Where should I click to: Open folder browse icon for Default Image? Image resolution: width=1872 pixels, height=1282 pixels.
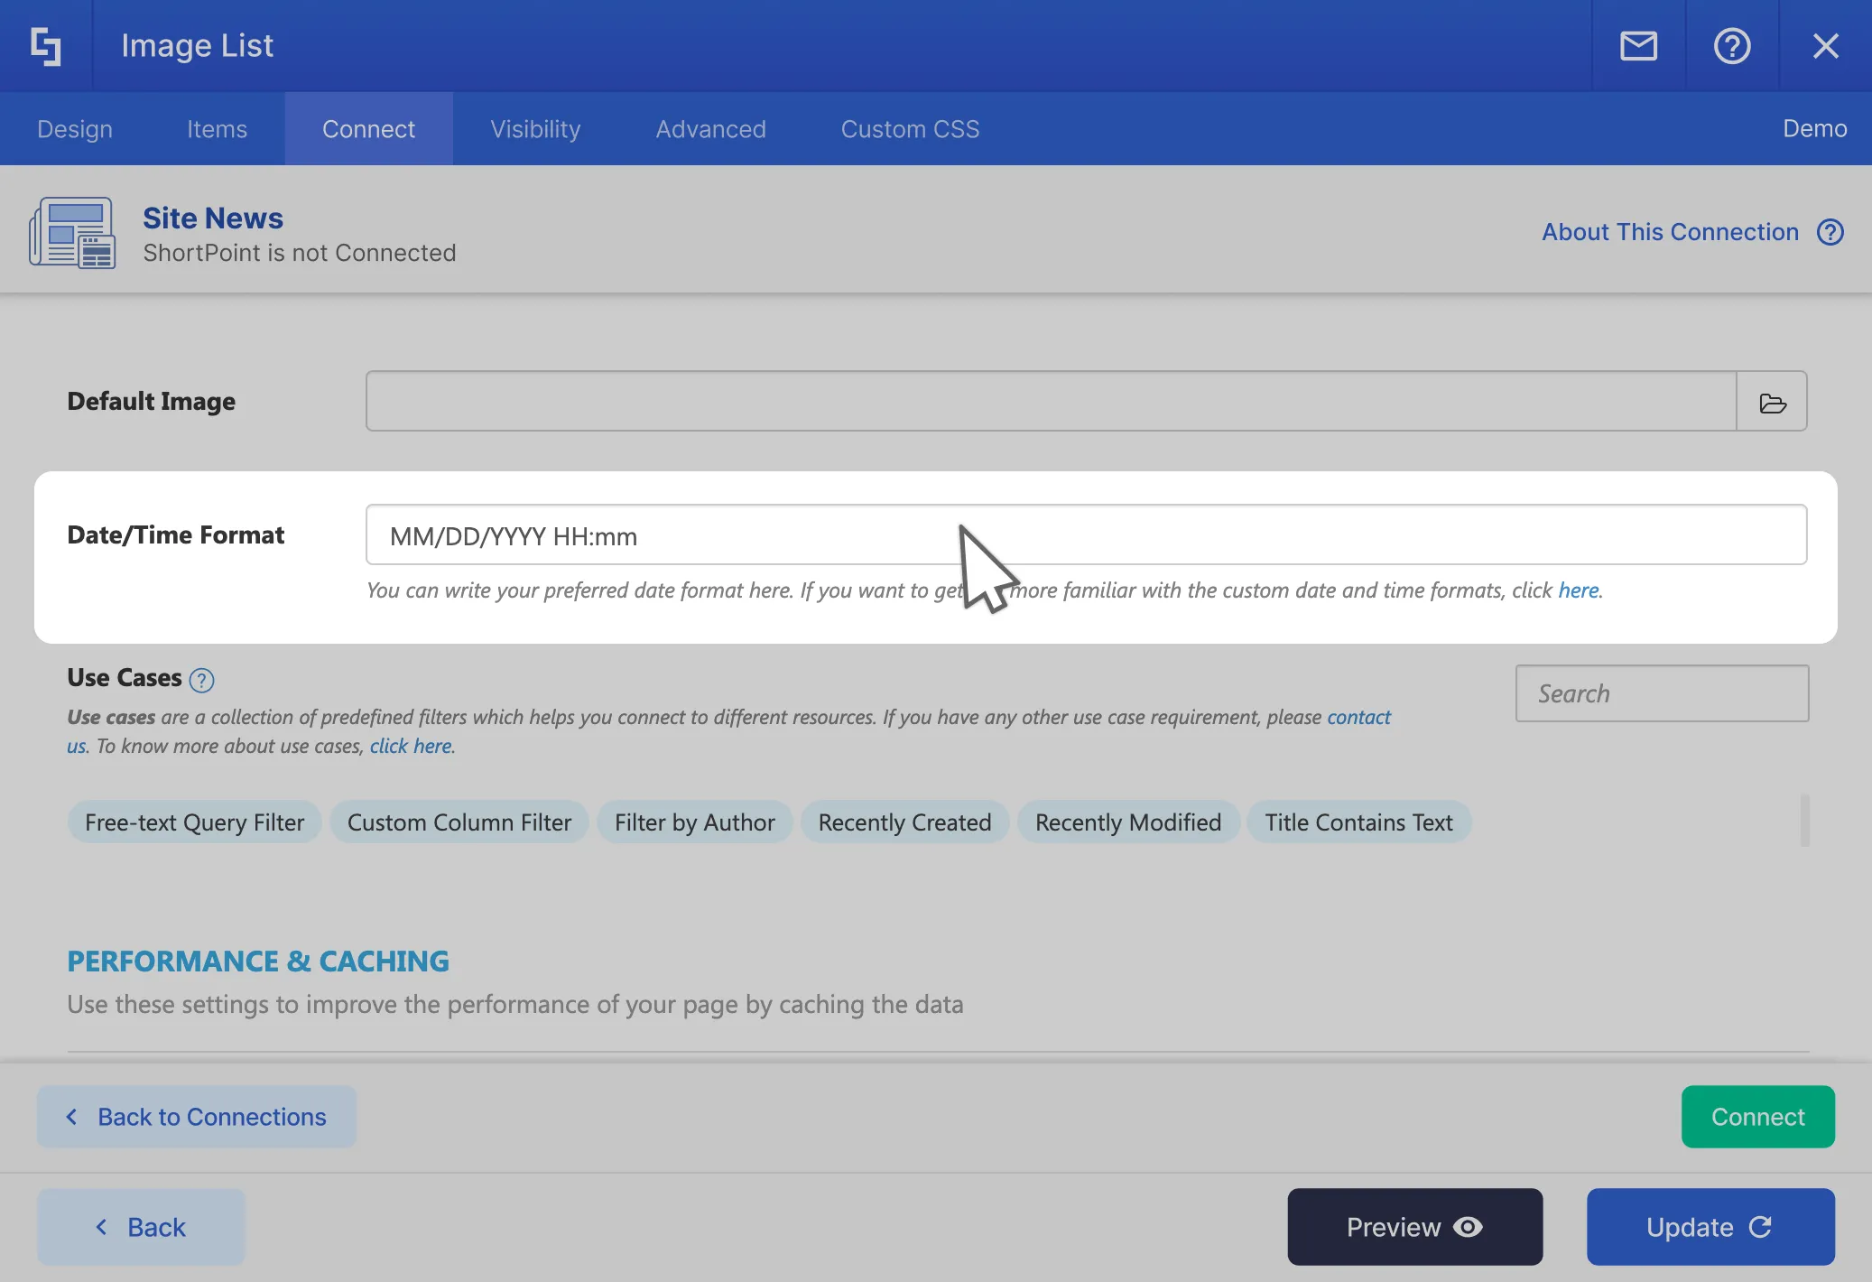click(x=1772, y=402)
